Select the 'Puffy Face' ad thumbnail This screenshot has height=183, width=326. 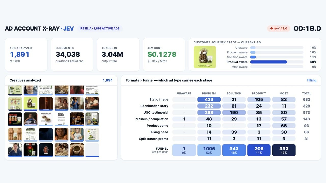click(x=15, y=119)
